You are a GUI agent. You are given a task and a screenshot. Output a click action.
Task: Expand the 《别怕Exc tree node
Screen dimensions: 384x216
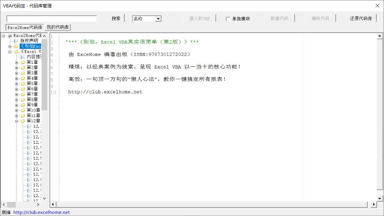[x=10, y=46]
